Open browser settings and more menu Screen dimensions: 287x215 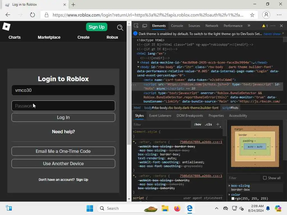coord(279,15)
